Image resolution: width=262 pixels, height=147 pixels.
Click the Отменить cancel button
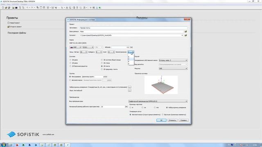coord(172,120)
